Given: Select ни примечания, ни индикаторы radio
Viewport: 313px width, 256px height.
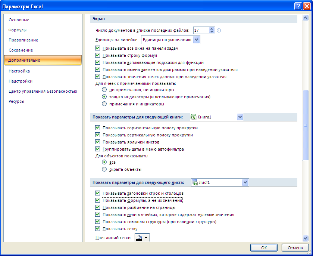Looking at the screenshot, I should (104, 90).
